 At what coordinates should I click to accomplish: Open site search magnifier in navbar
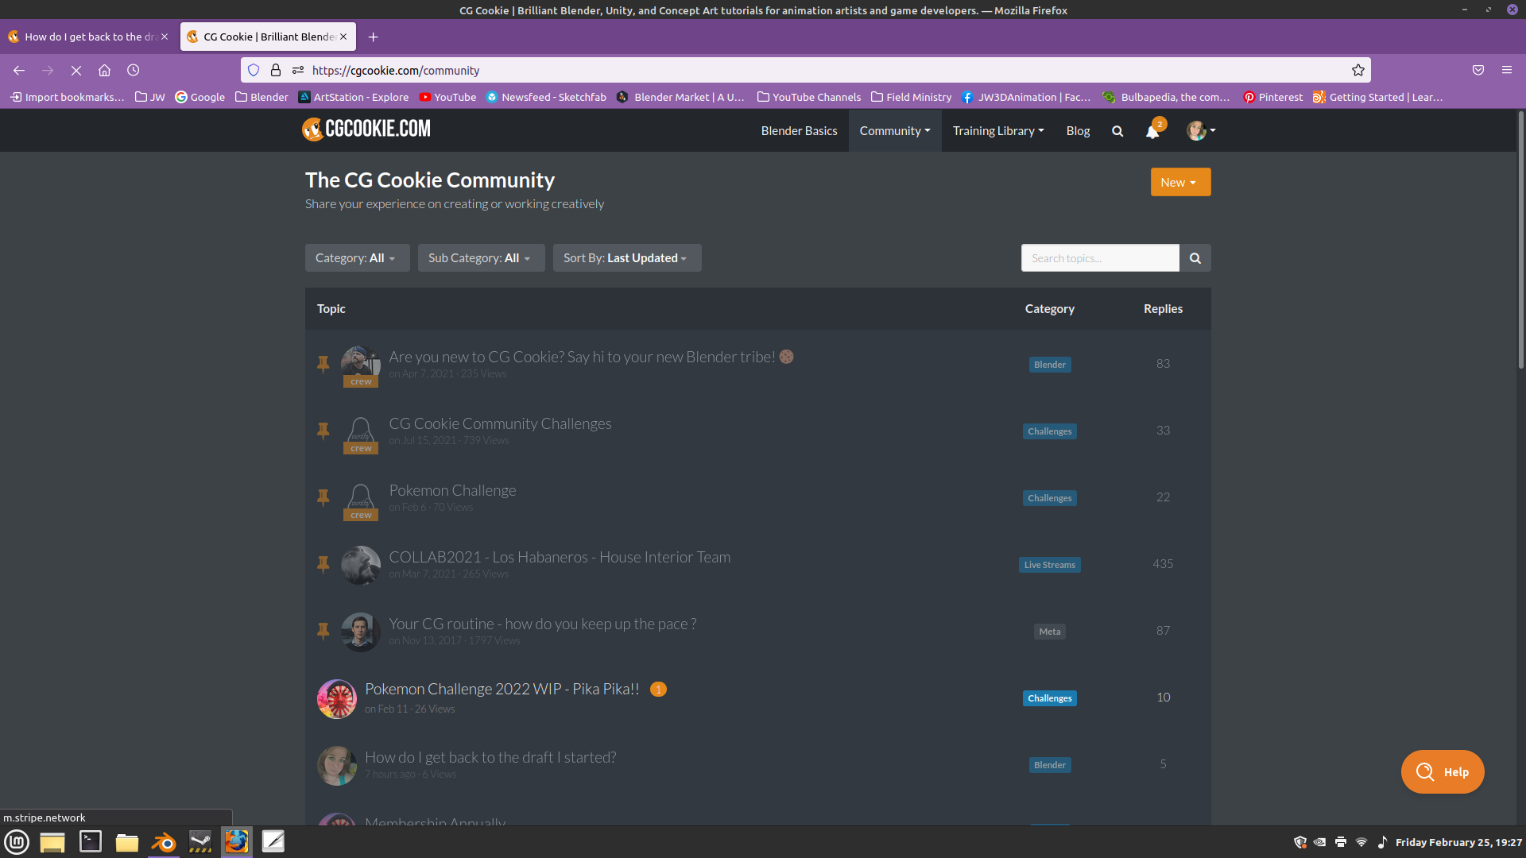pyautogui.click(x=1117, y=131)
